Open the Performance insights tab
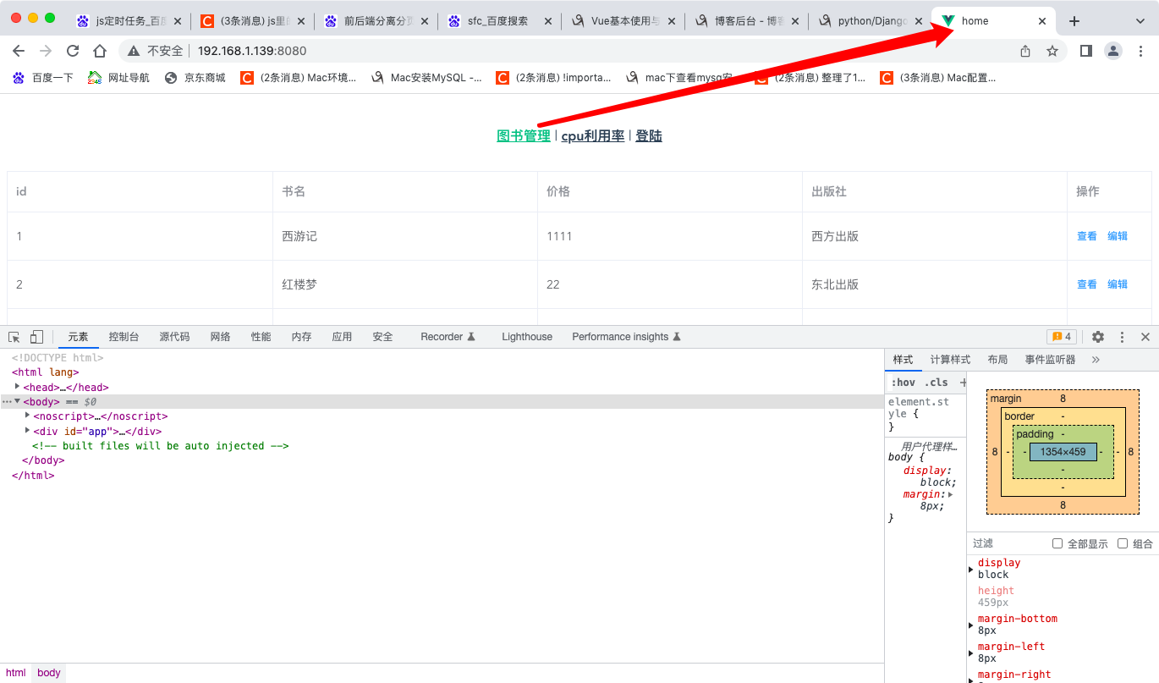This screenshot has height=683, width=1159. [626, 337]
